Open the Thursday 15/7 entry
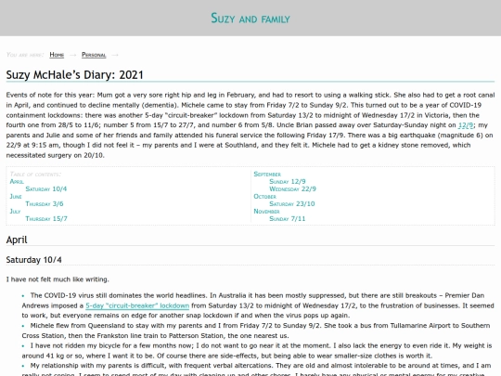This screenshot has width=501, height=376. 46,219
